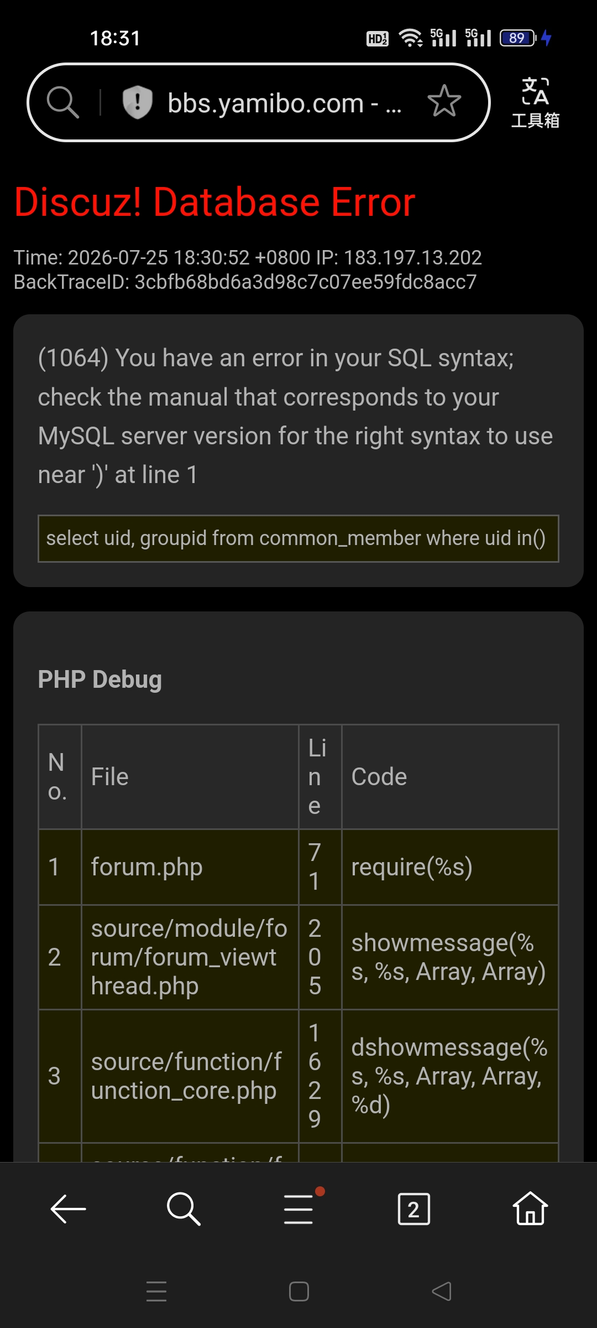Tap the select uid, groupid SQL query box

(x=298, y=538)
